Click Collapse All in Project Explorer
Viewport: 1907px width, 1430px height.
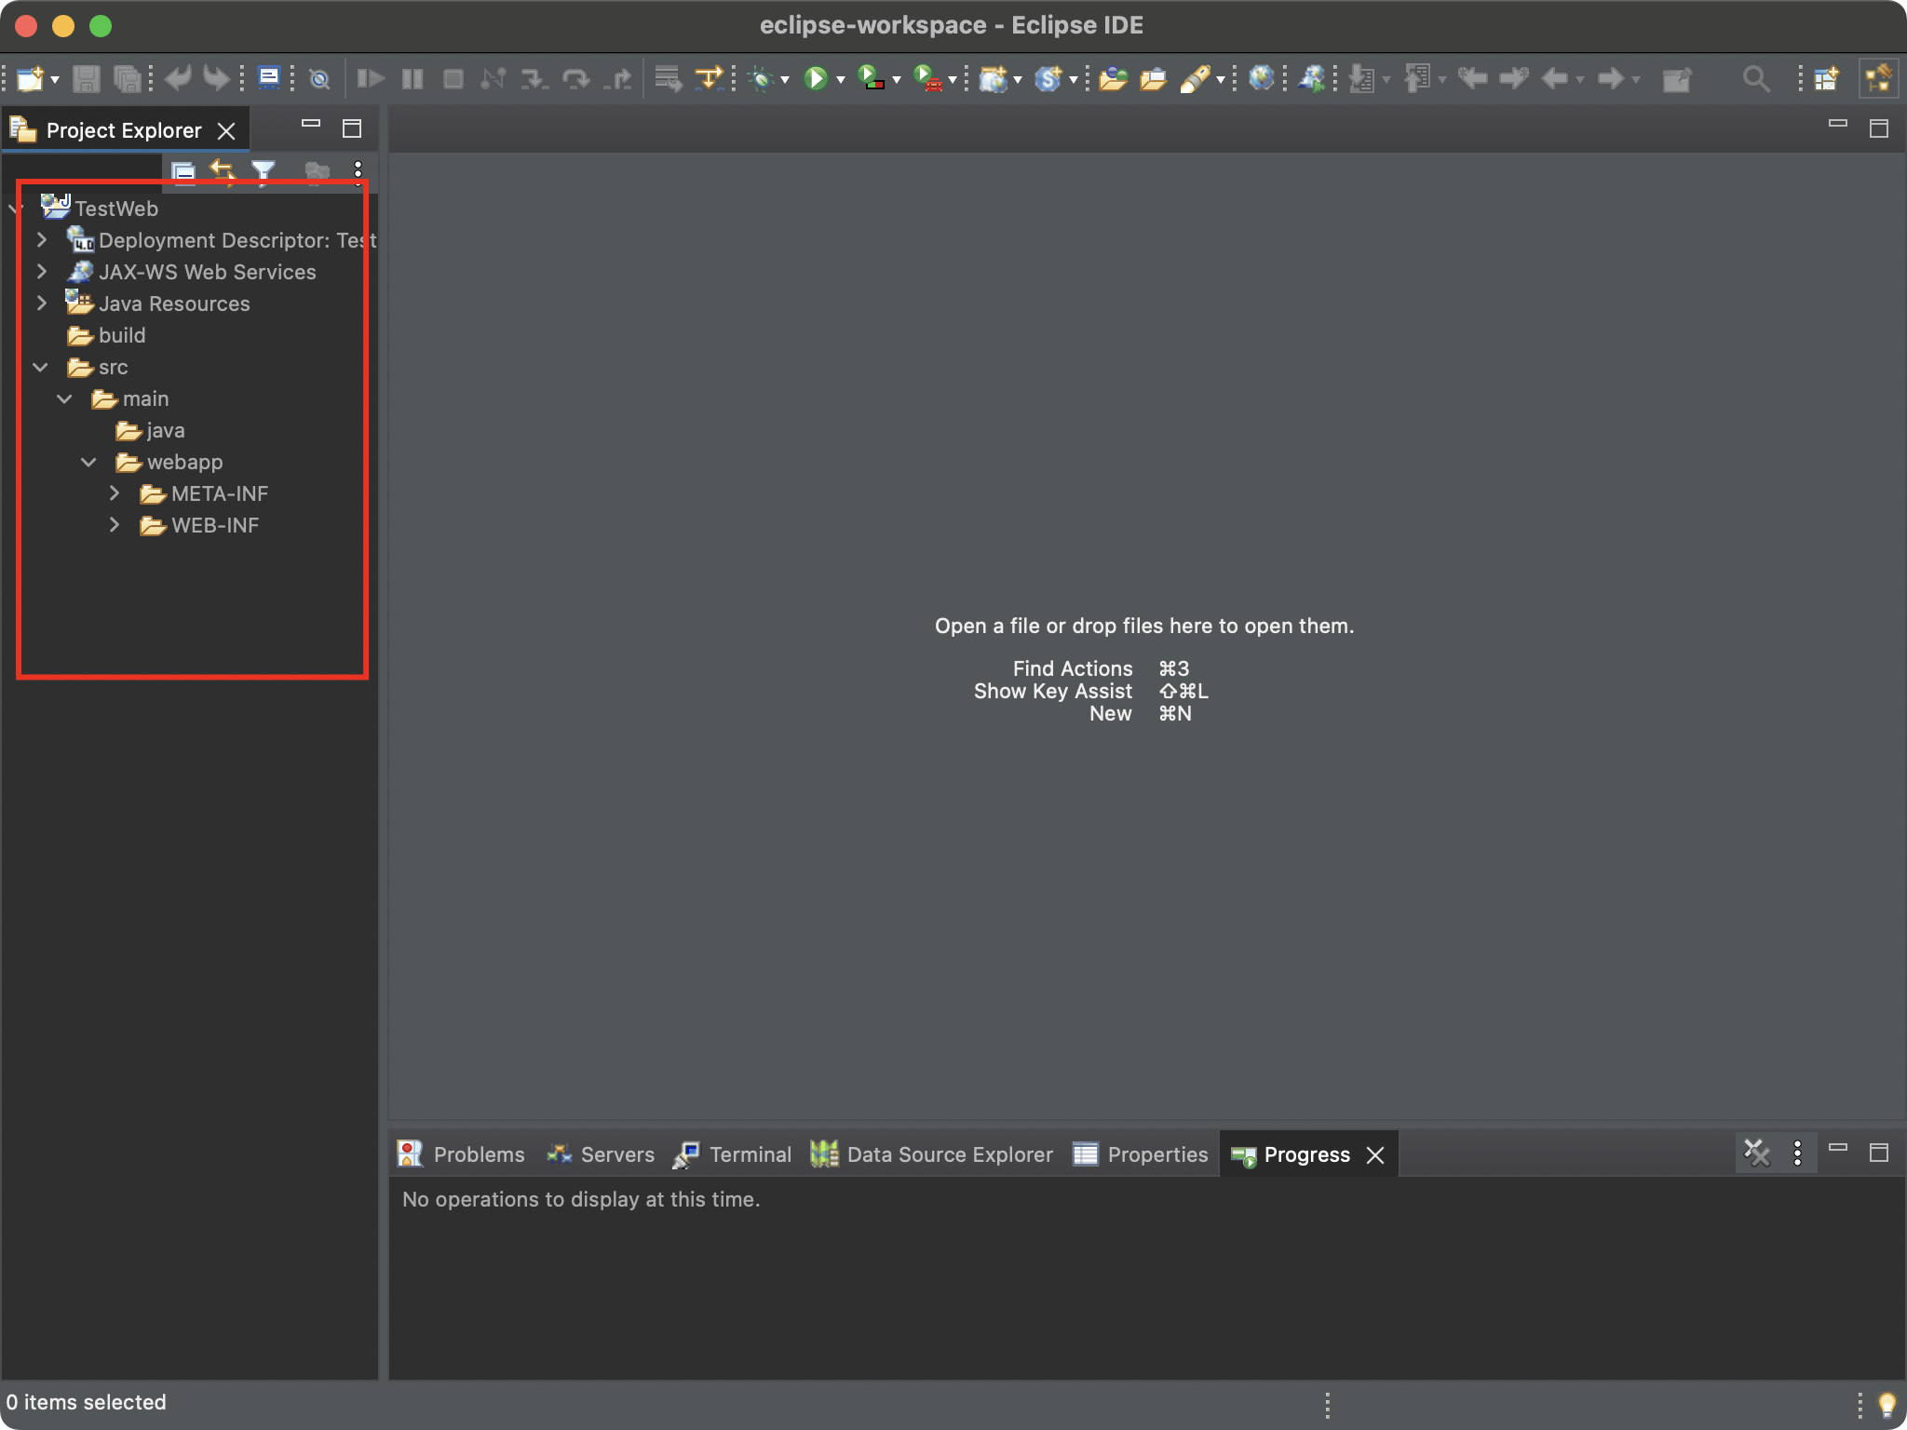(x=183, y=171)
